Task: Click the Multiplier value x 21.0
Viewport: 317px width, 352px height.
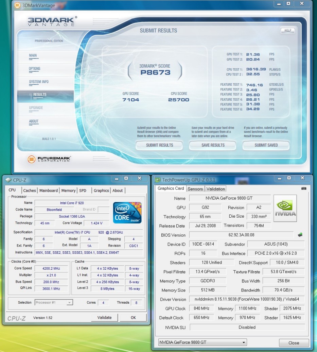Action: coord(51,275)
